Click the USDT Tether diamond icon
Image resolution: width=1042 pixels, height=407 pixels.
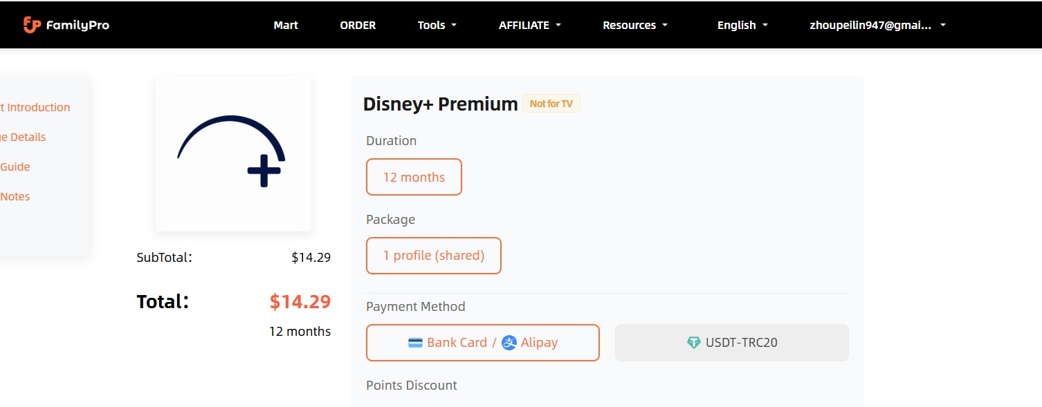(x=693, y=343)
